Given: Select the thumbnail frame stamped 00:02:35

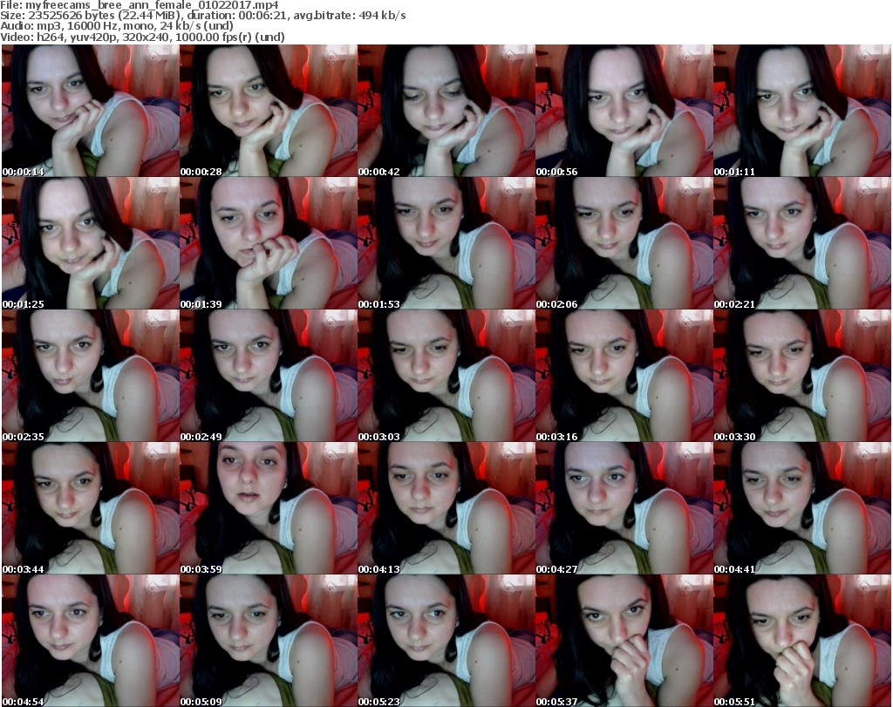Looking at the screenshot, I should tap(90, 376).
